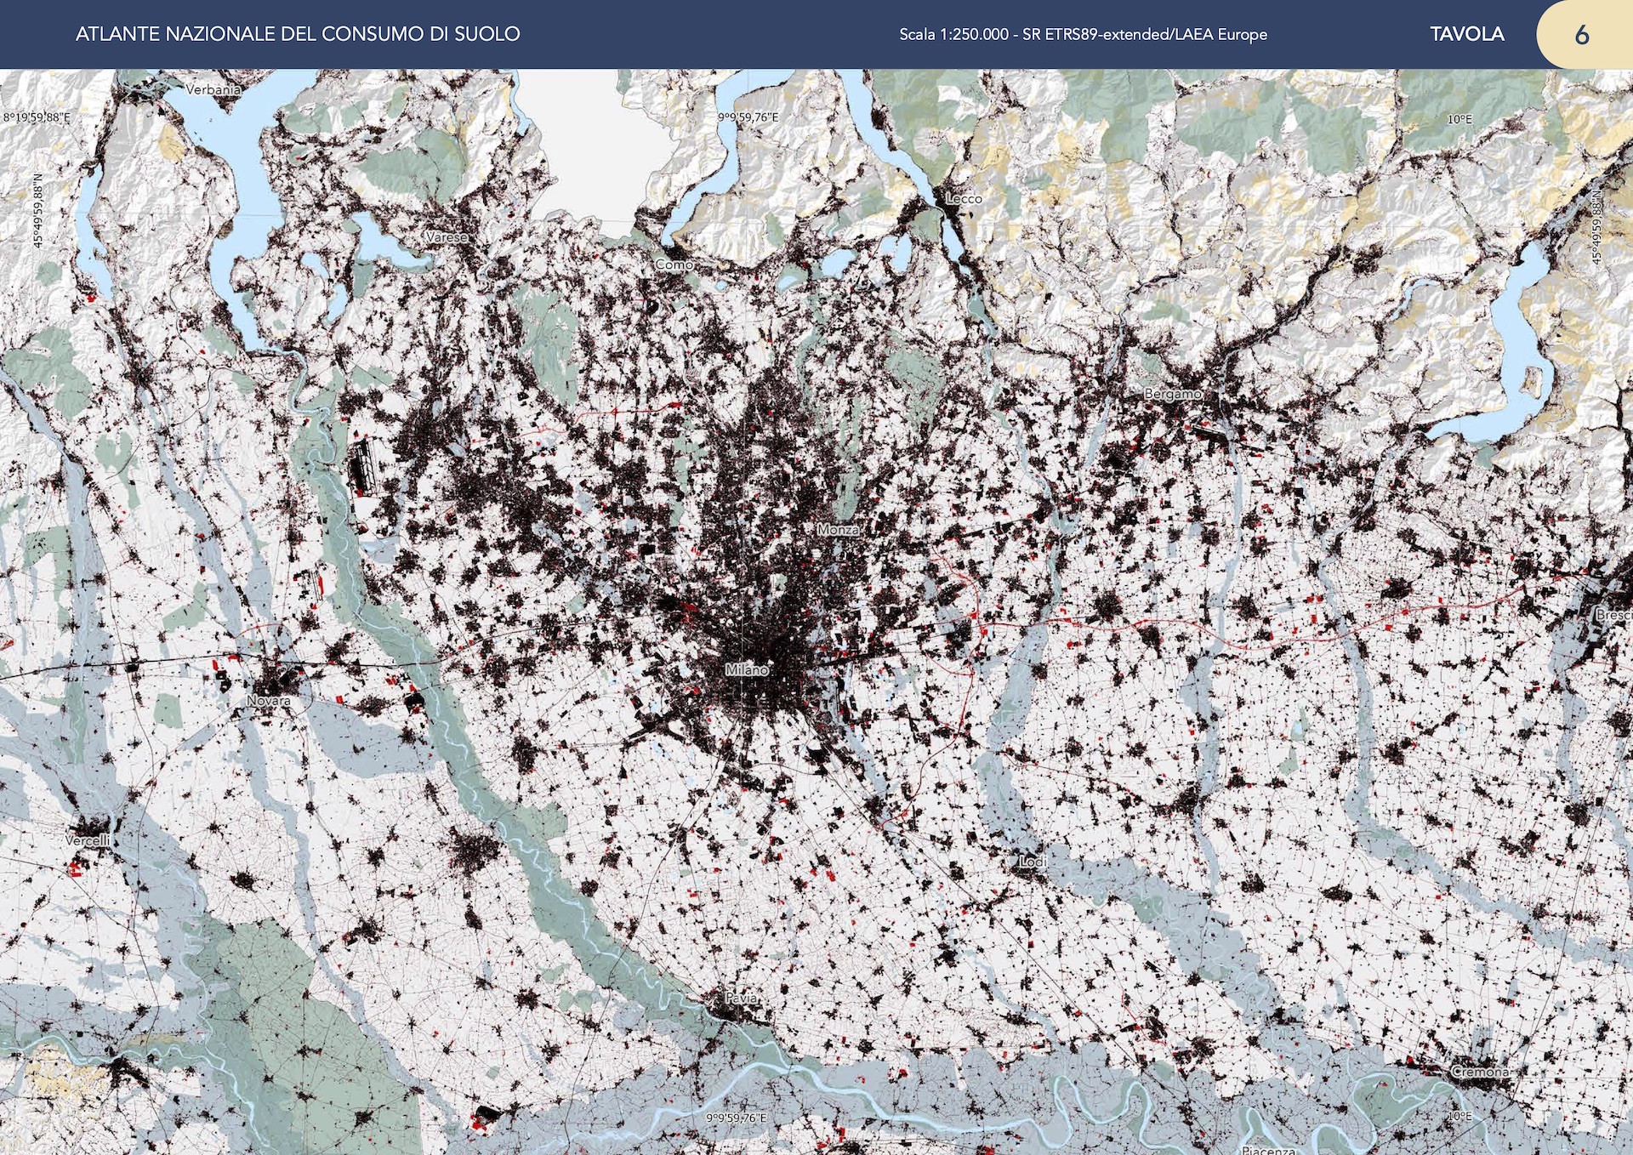The image size is (1633, 1155).
Task: Click the Scala 1:250.000 scale text
Action: pos(1083,35)
